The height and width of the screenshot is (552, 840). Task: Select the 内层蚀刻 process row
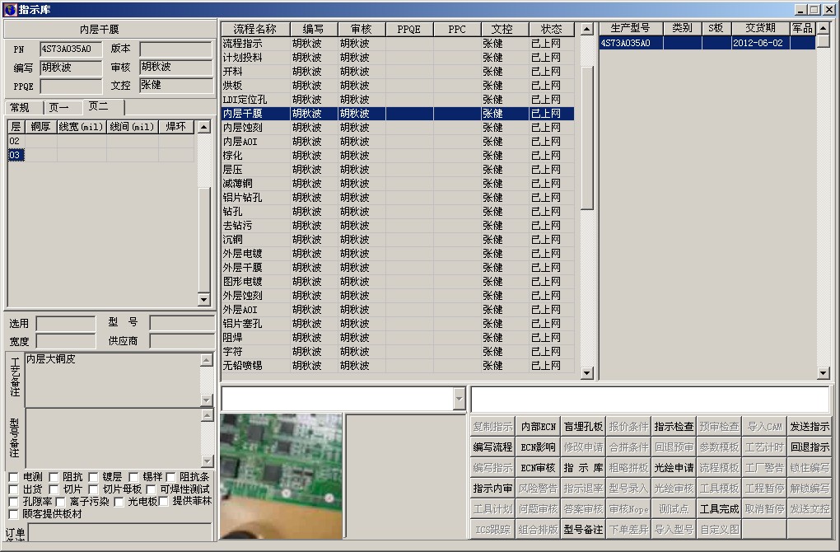point(398,128)
